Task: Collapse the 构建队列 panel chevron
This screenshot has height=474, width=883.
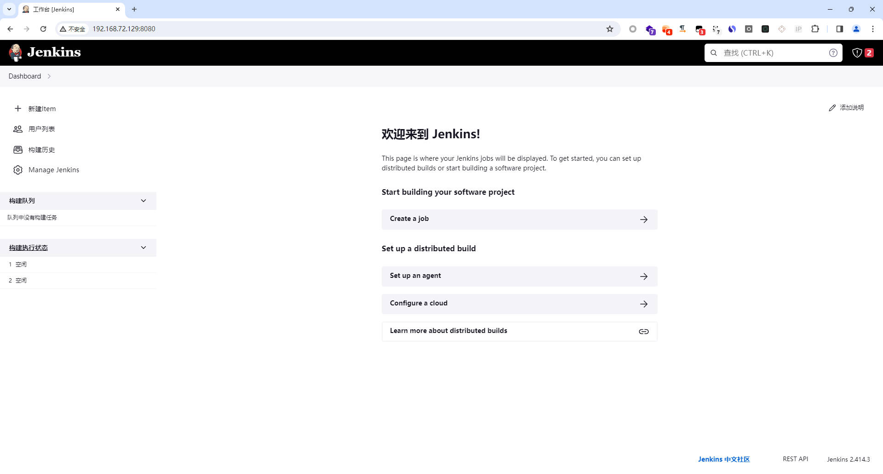Action: [143, 201]
